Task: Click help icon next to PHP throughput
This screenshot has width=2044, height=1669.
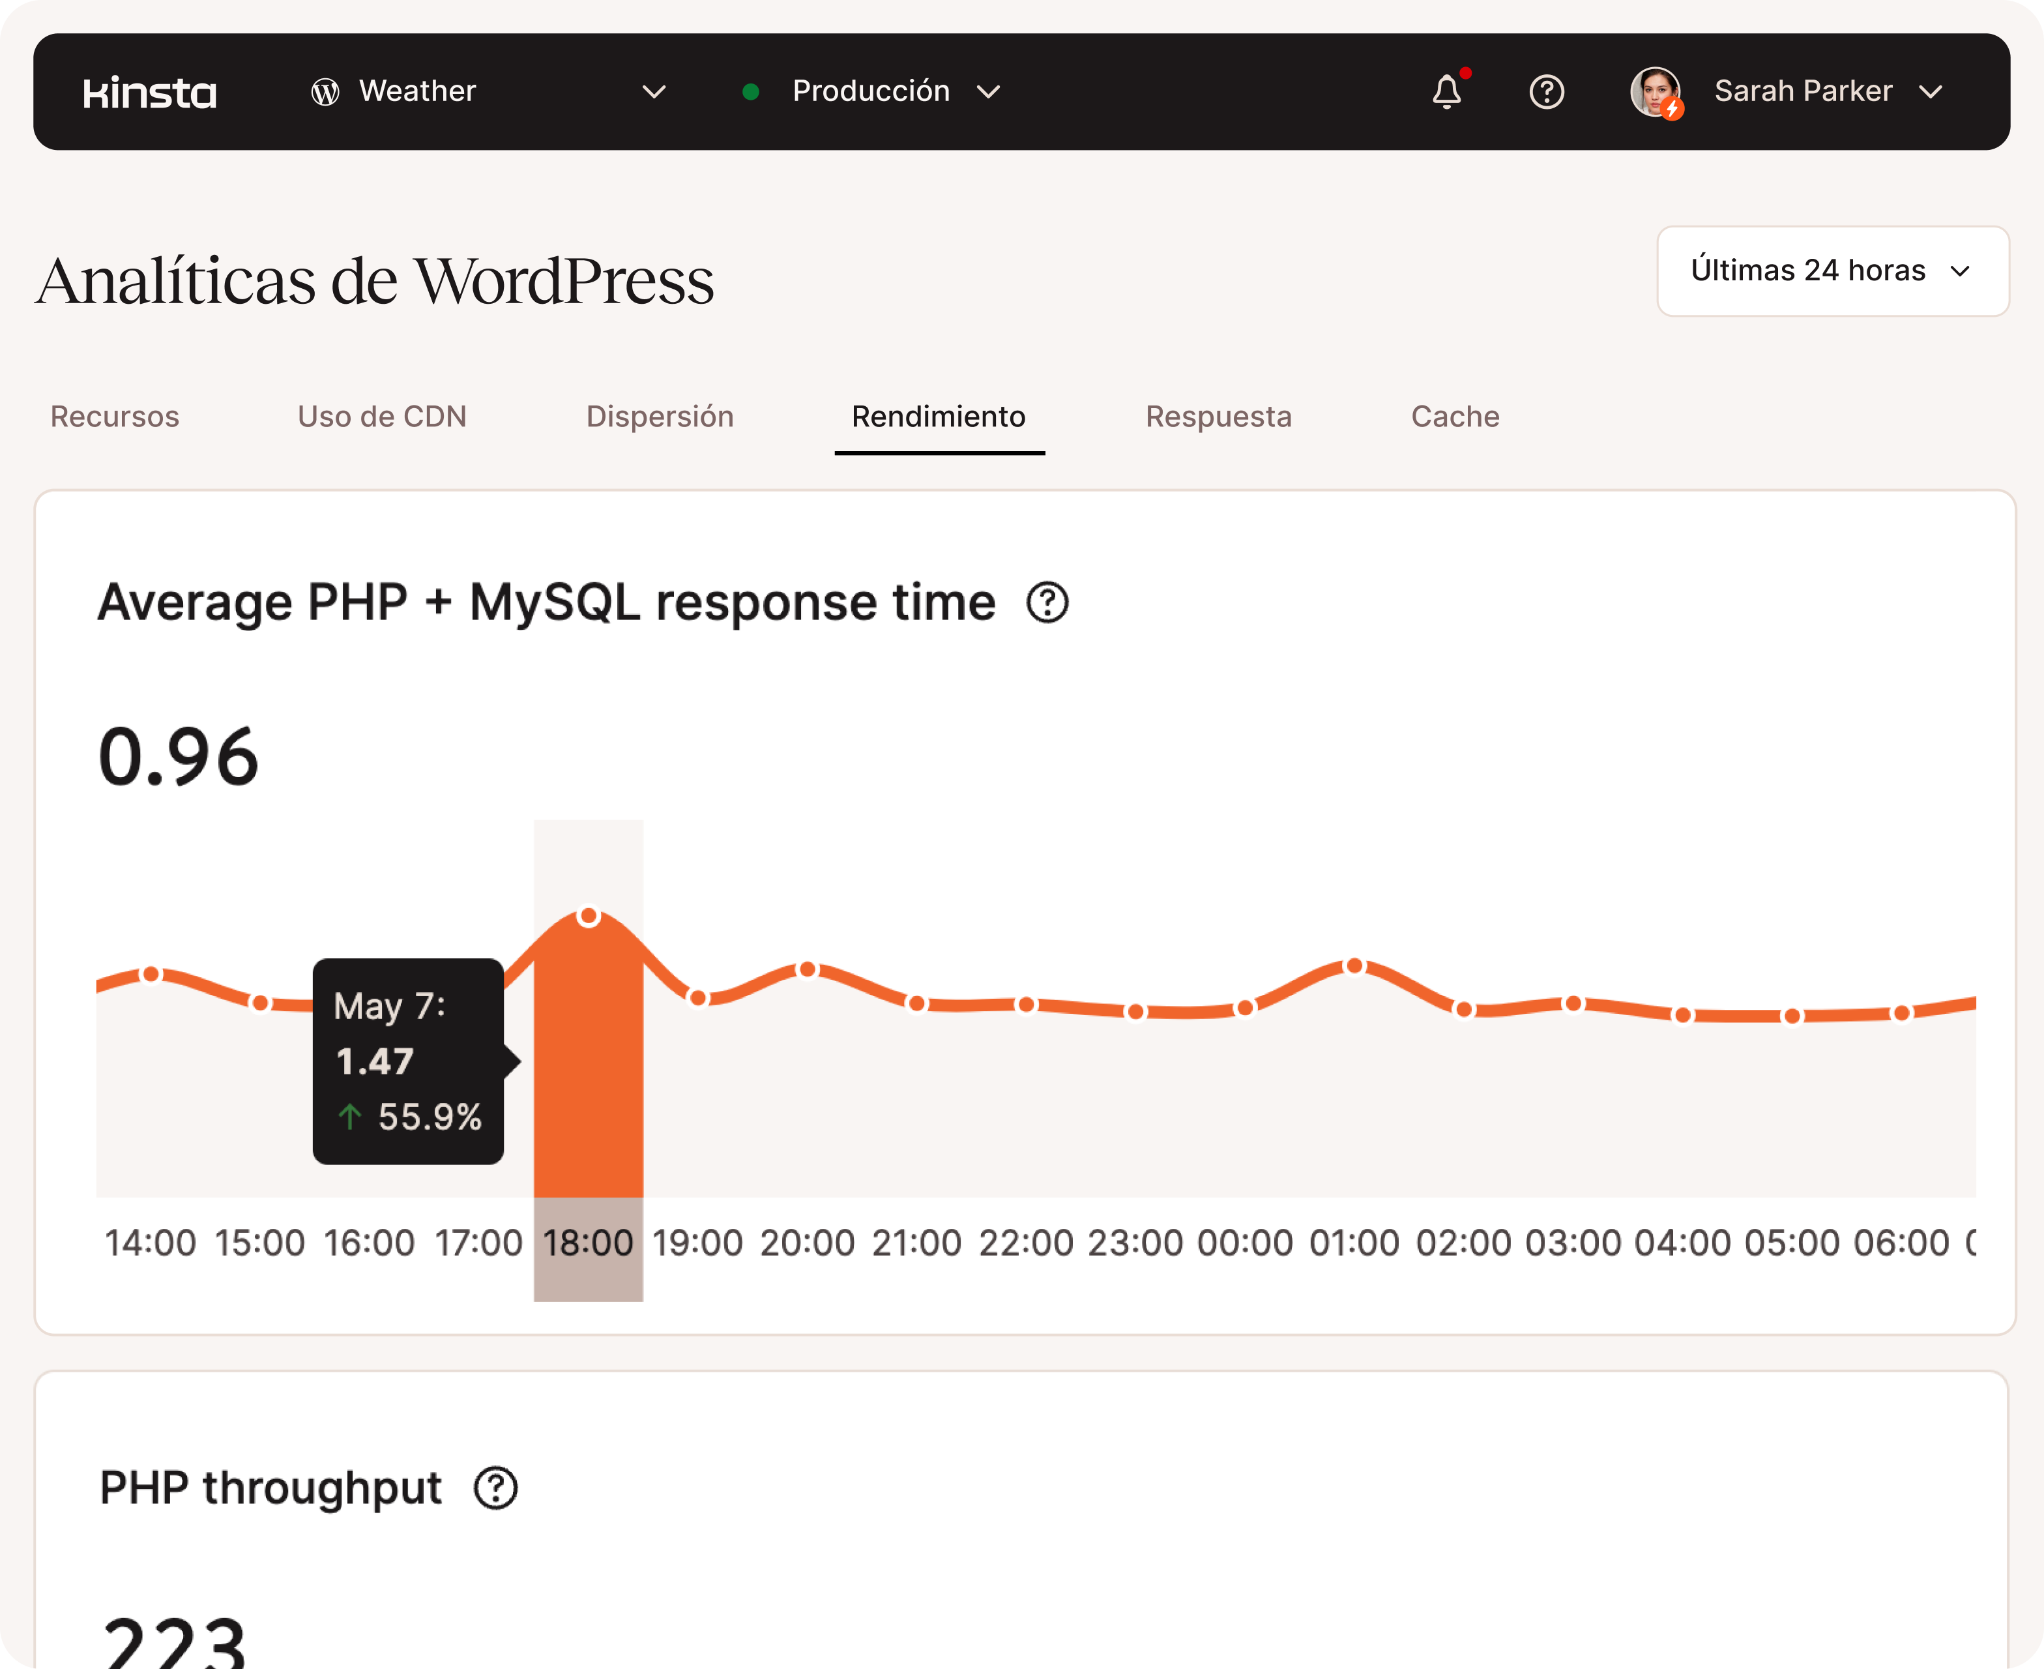Action: tap(496, 1488)
